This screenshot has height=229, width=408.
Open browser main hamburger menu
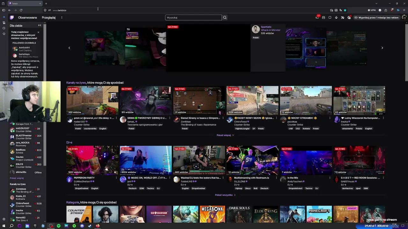click(x=404, y=10)
